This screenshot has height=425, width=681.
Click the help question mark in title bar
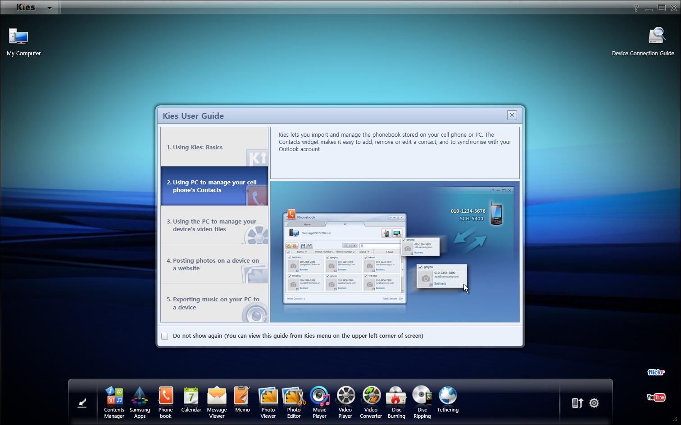click(x=636, y=8)
